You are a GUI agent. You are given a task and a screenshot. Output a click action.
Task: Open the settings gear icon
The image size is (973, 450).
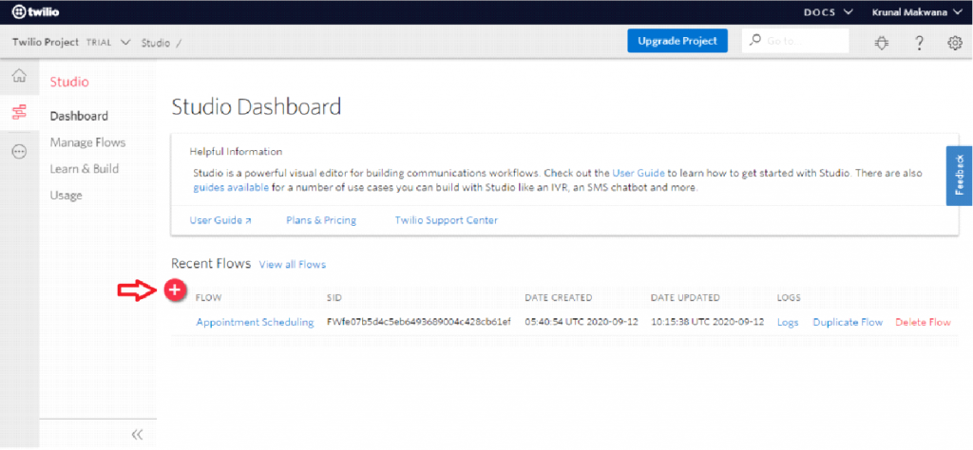(x=954, y=43)
